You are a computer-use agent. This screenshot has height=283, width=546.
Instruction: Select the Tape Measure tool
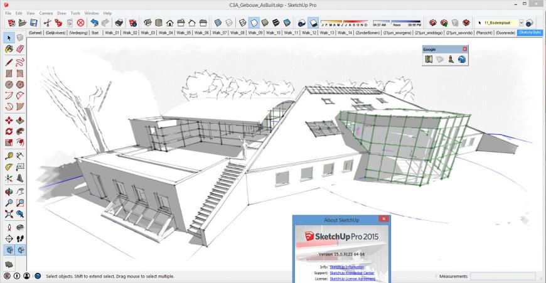point(9,156)
